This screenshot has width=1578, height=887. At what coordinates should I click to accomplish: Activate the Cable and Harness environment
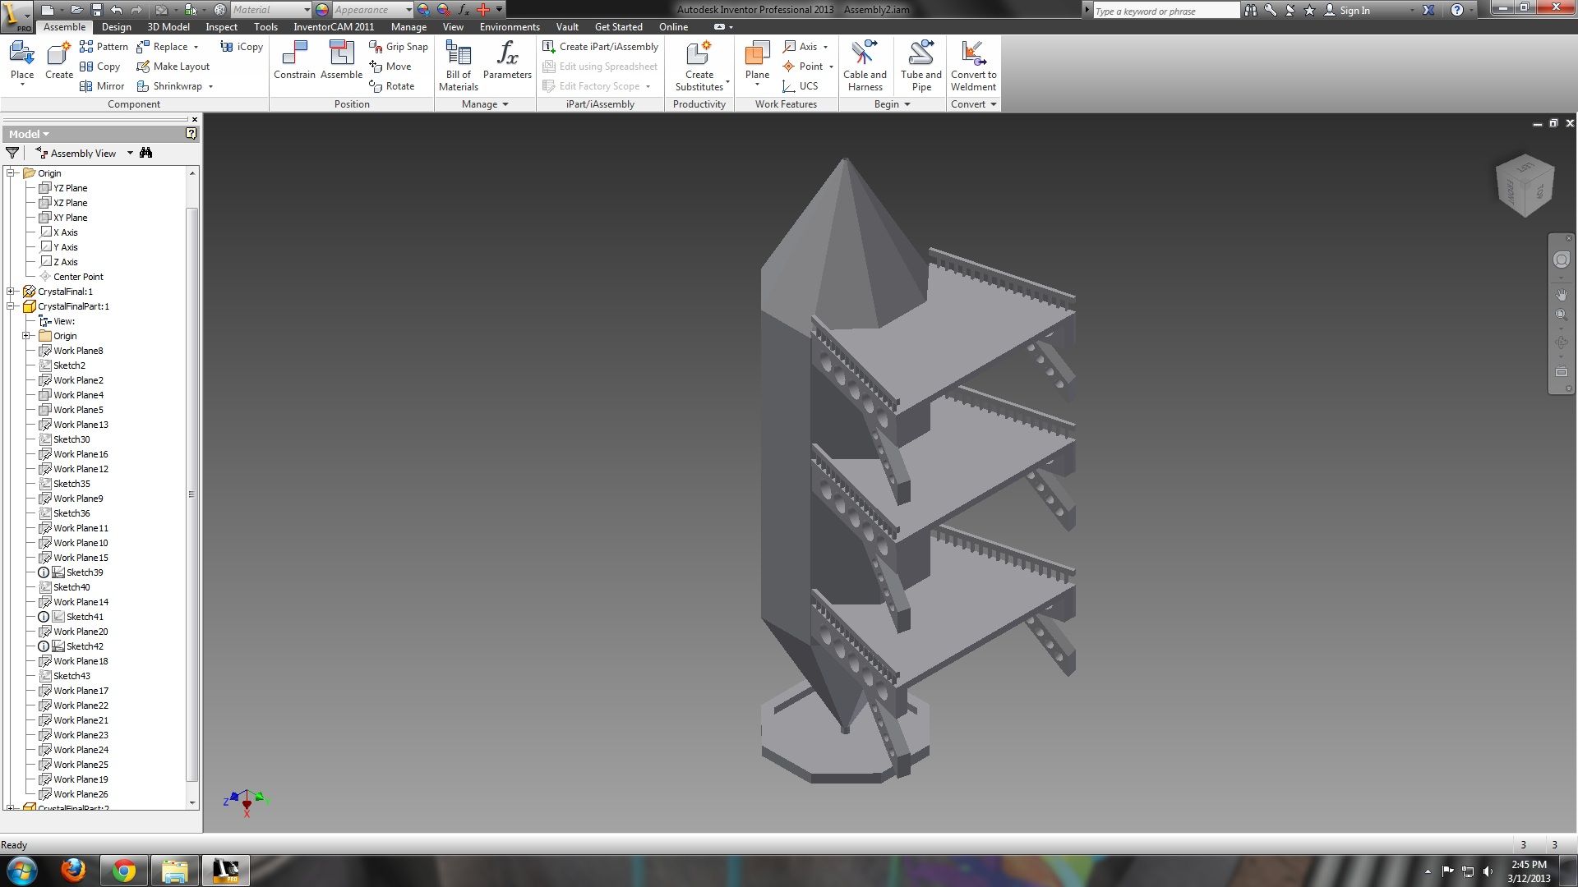(864, 62)
